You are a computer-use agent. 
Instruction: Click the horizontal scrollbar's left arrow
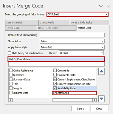[10, 100]
